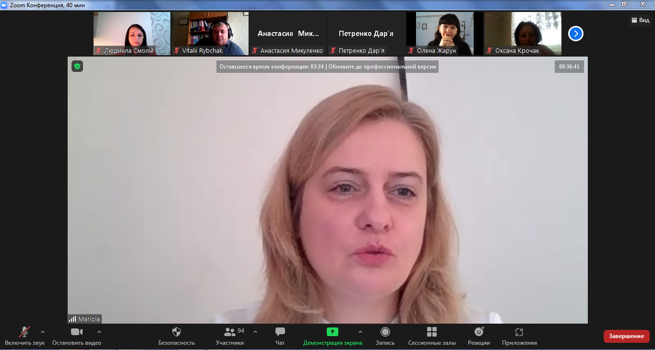The image size is (655, 350).
Task: Restore down the Zoom window
Action: click(624, 4)
